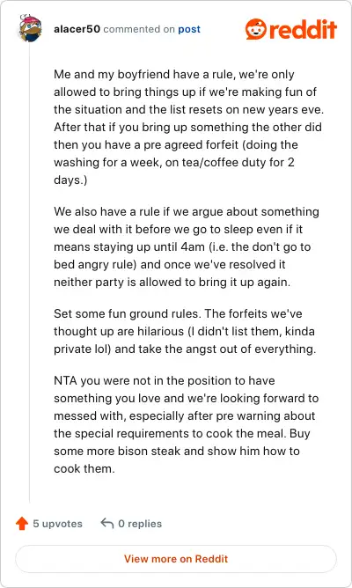Image resolution: width=352 pixels, height=588 pixels.
Task: Click the reply arrow icon
Action: pyautogui.click(x=107, y=523)
